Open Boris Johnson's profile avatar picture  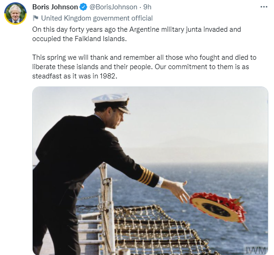pos(15,14)
